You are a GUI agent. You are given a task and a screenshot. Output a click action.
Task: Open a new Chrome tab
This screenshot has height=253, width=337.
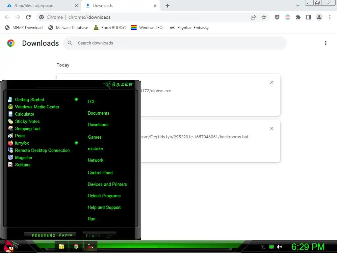168,6
